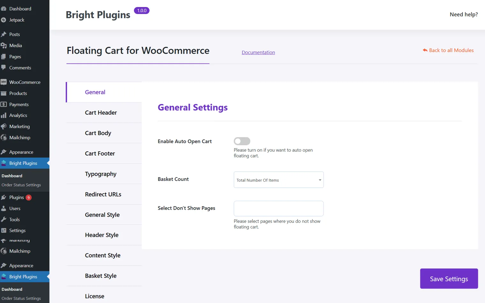Select the Header Style tab

104,235
